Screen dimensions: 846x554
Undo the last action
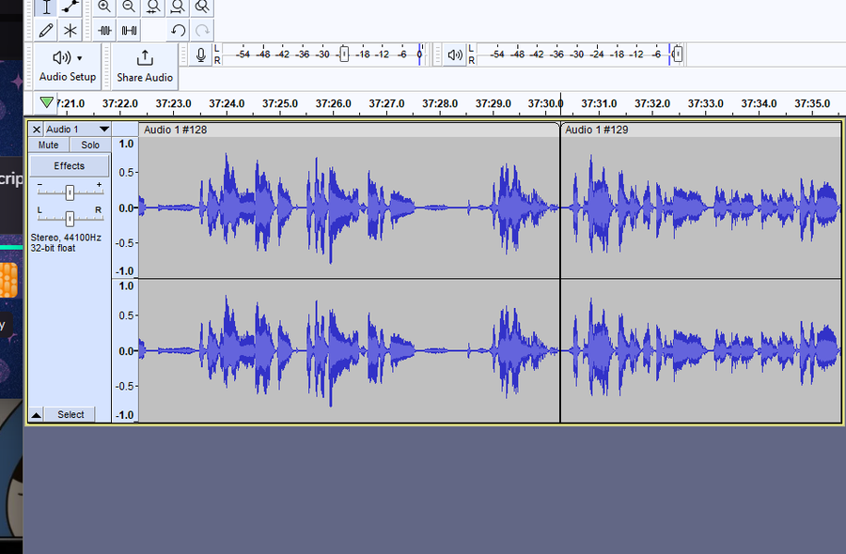[178, 31]
